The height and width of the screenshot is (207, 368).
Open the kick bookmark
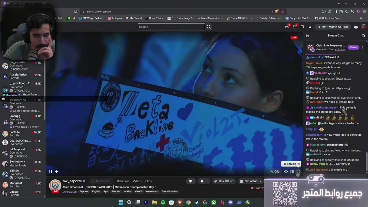(71, 18)
